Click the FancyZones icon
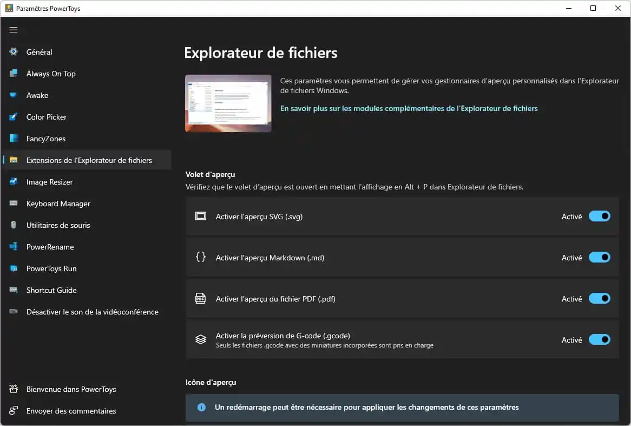This screenshot has height=426, width=631. [x=14, y=139]
